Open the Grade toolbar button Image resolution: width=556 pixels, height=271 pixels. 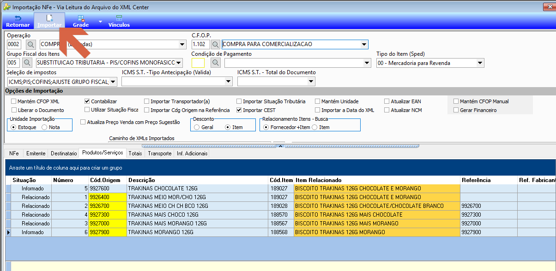(81, 21)
